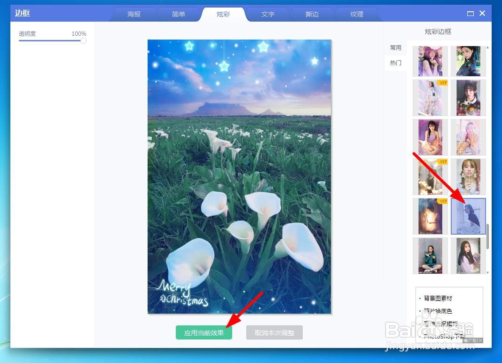The height and width of the screenshot is (363, 502).
Task: Click the frame list scrollbar thumb
Action: pos(487,237)
